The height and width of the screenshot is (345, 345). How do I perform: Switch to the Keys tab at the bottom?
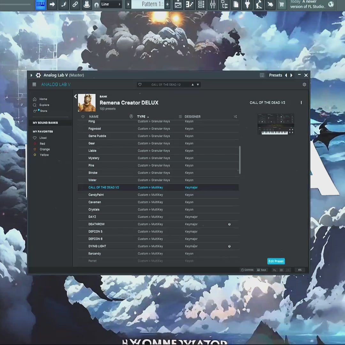[x=262, y=270]
